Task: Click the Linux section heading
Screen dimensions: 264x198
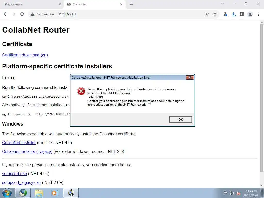Action: tap(9, 78)
